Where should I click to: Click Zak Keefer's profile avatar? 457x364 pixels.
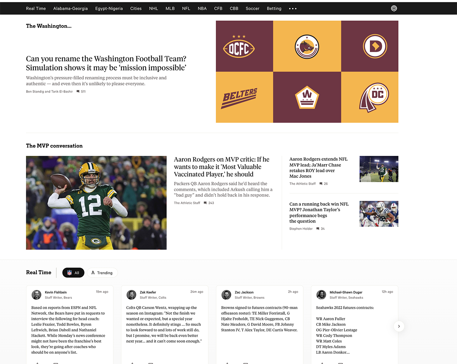131,295
